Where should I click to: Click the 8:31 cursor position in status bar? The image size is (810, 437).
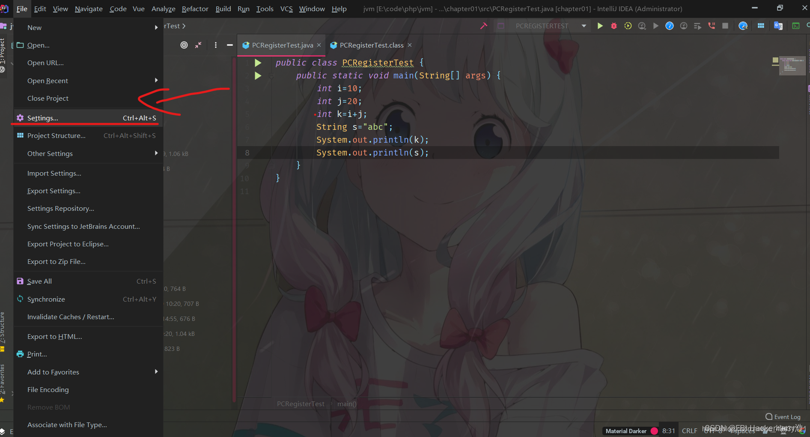[668, 431]
